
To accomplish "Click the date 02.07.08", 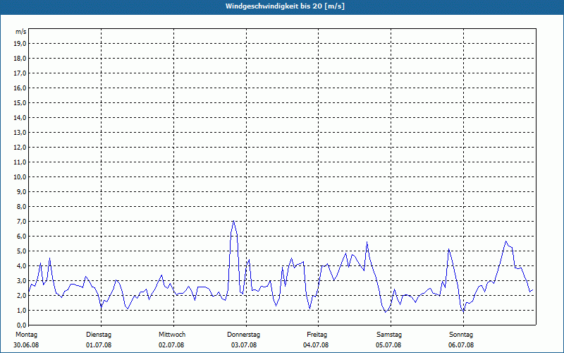I will click(171, 345).
